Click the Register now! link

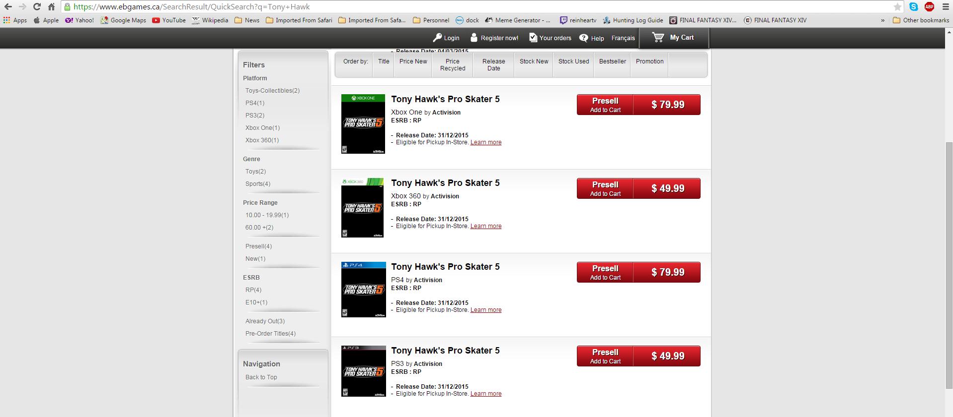[494, 38]
